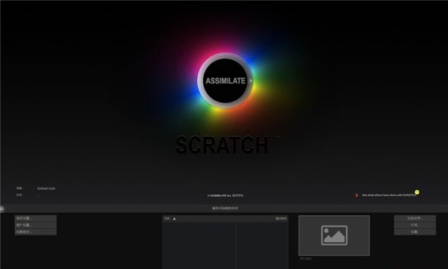This screenshot has height=269, width=448.
Task: Open "See what others have done with SCRATCH"
Action: coord(389,195)
